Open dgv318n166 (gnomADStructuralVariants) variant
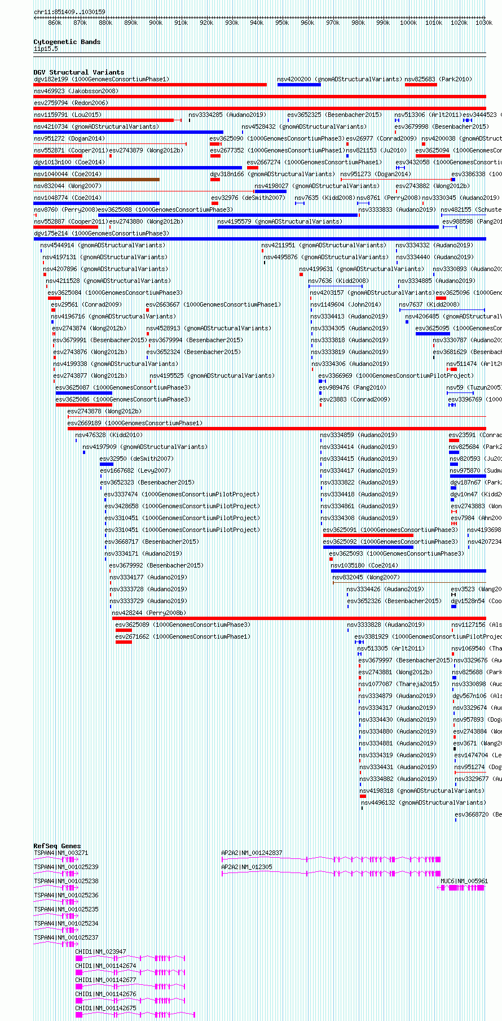The width and height of the screenshot is (502, 1021). tap(272, 174)
